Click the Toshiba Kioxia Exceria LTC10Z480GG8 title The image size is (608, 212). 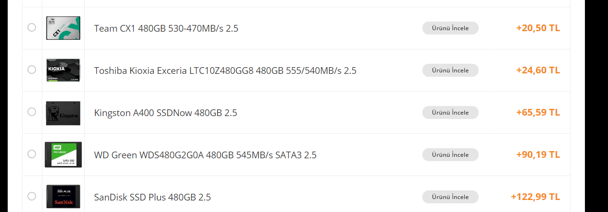(x=225, y=71)
